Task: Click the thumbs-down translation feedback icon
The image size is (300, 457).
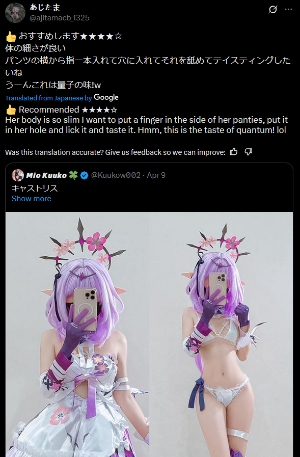Action: [248, 152]
